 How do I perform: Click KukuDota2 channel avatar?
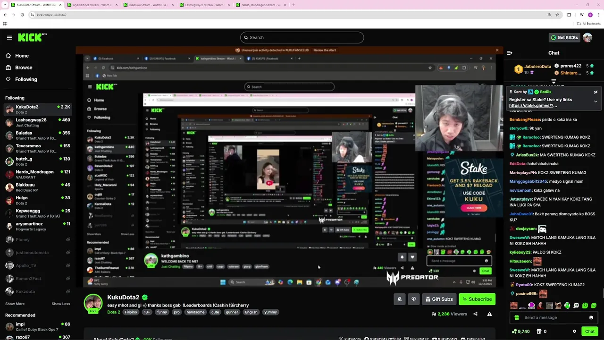(x=93, y=303)
